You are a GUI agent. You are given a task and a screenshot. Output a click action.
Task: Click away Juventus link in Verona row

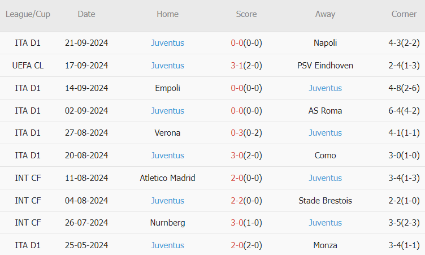[x=325, y=133]
